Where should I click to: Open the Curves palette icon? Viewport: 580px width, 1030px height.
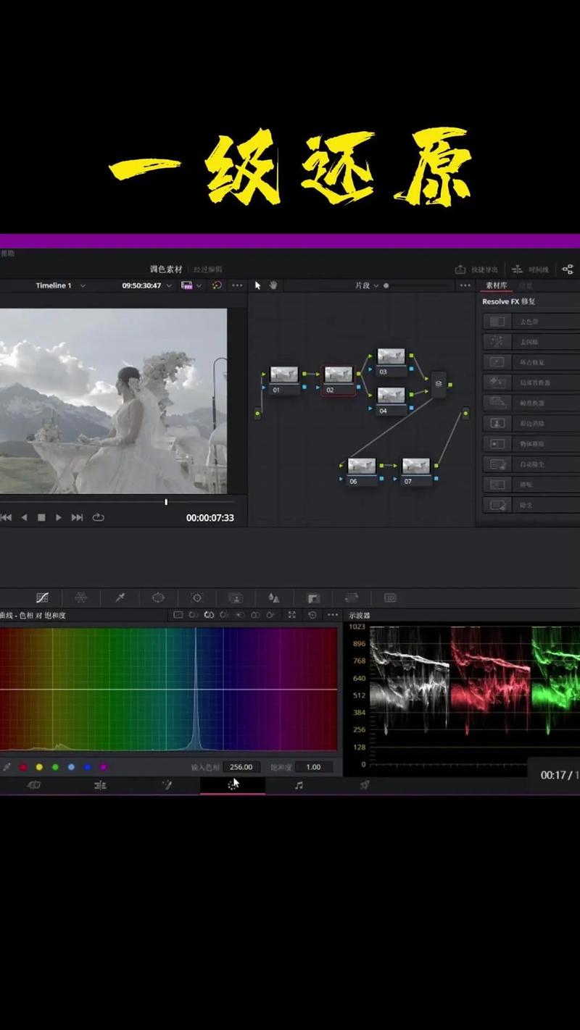42,598
